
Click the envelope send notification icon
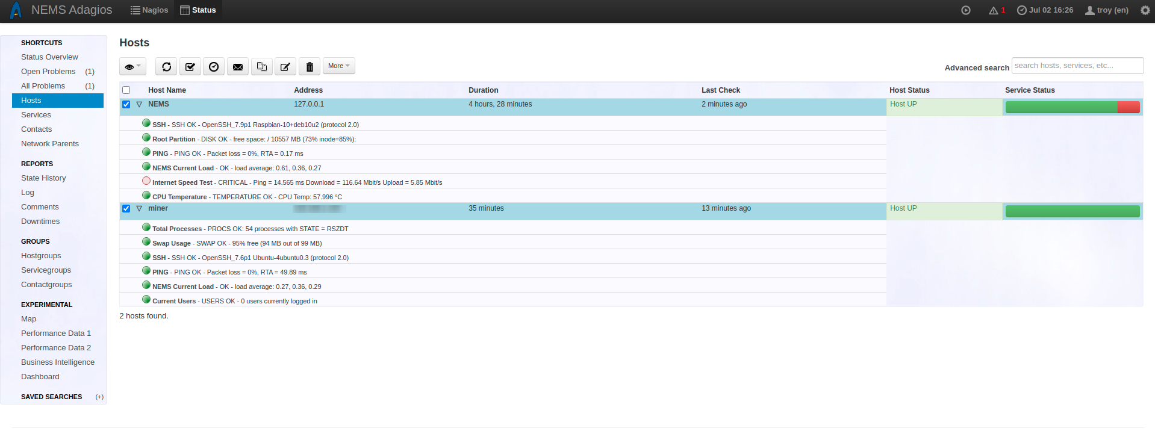click(238, 66)
